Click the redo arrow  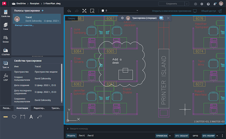[77, 11]
